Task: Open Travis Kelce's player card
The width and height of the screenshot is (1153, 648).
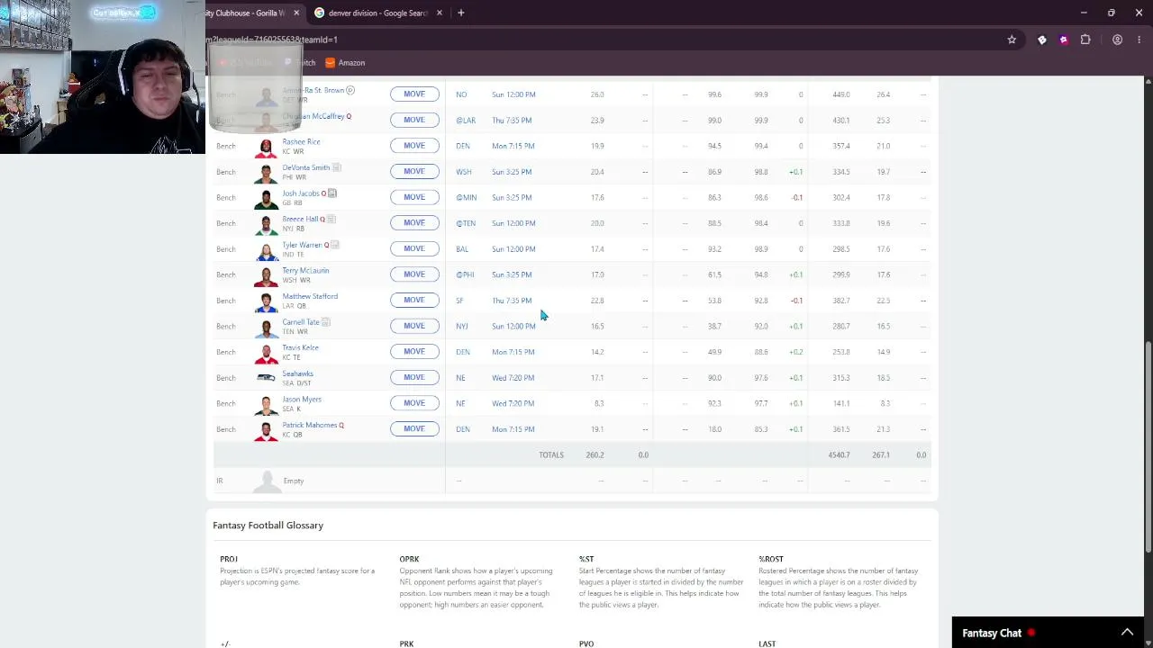Action: click(300, 347)
